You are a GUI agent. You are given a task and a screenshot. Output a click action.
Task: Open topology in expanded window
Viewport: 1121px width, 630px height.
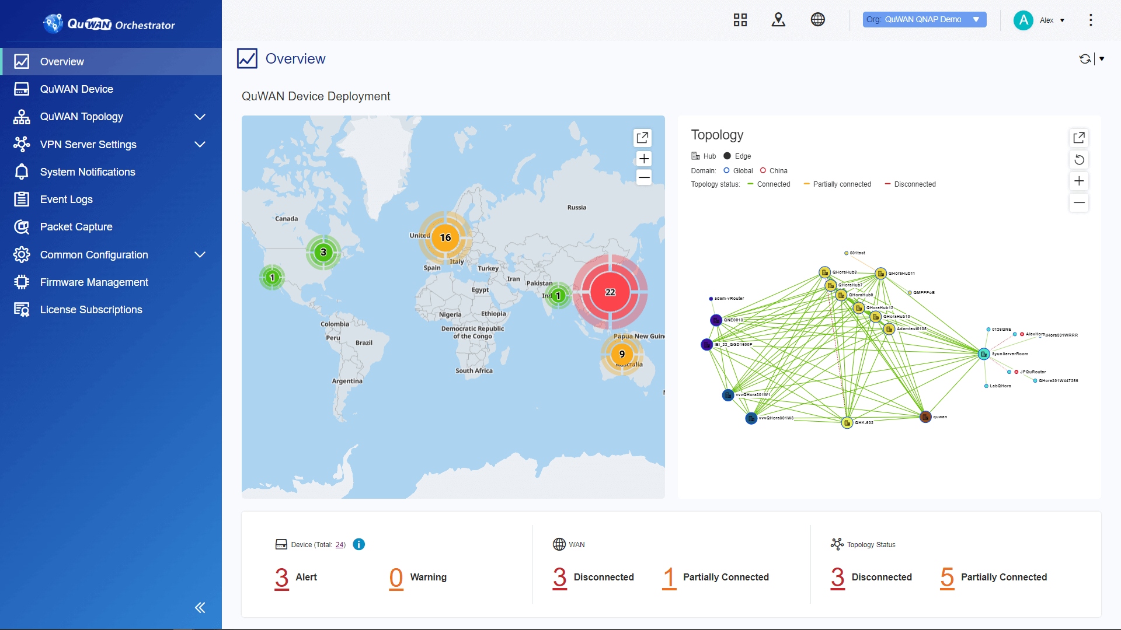[1079, 138]
